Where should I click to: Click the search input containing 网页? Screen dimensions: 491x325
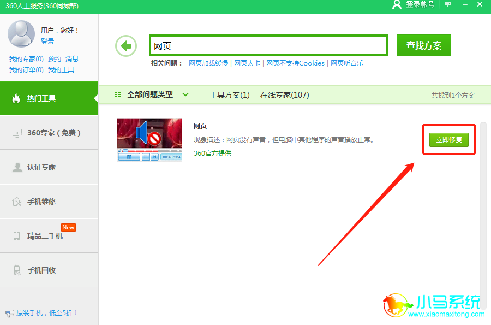pyautogui.click(x=268, y=45)
